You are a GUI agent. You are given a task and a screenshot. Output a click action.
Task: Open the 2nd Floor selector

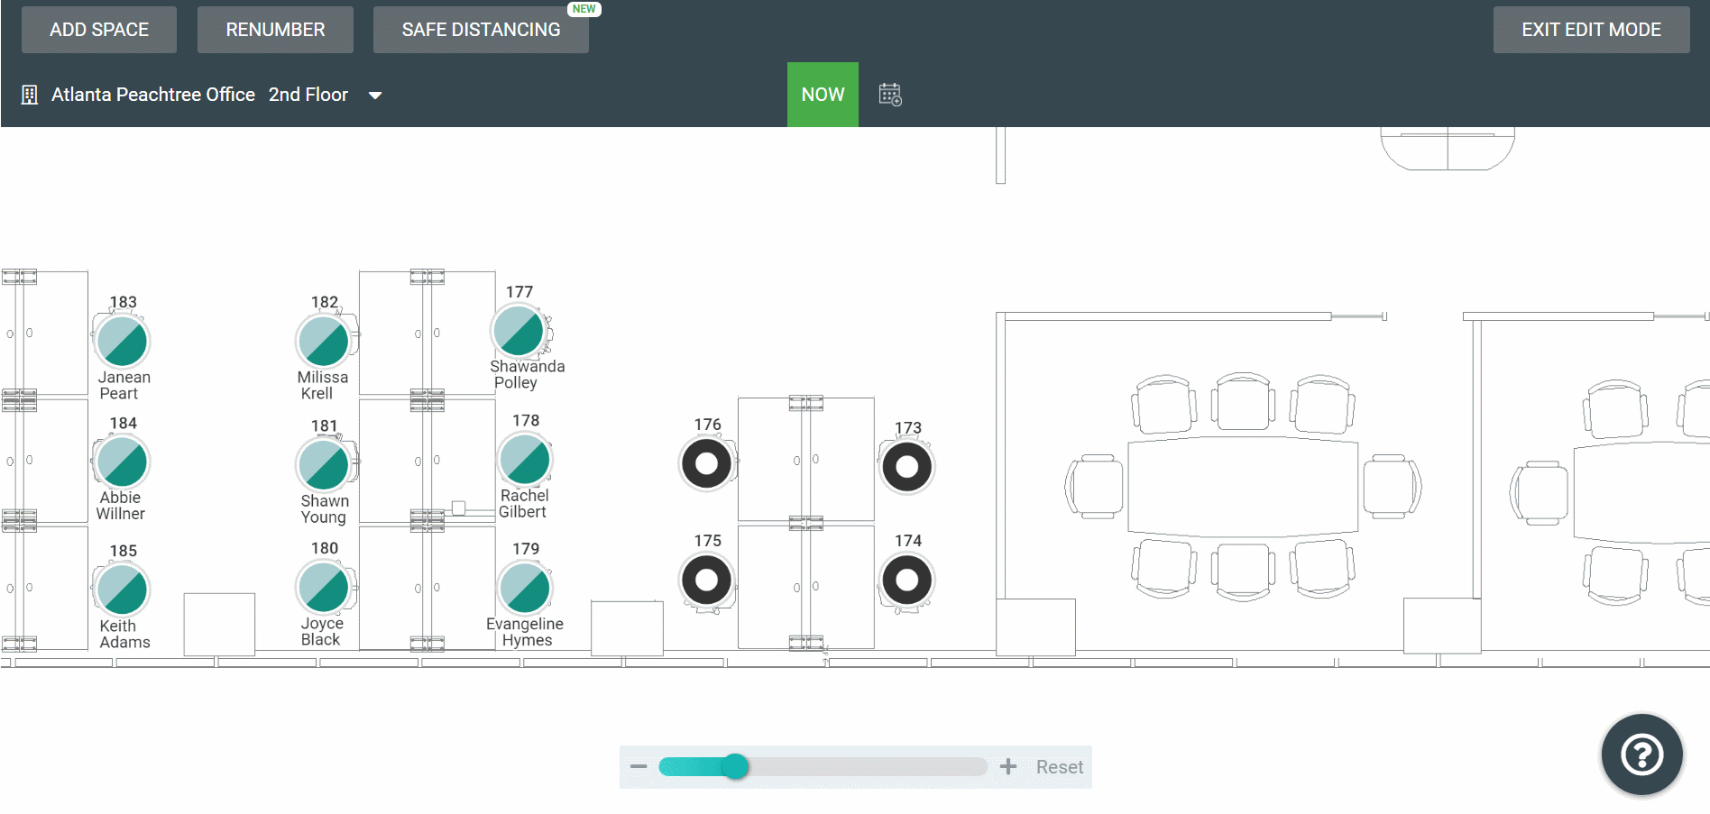tap(308, 95)
